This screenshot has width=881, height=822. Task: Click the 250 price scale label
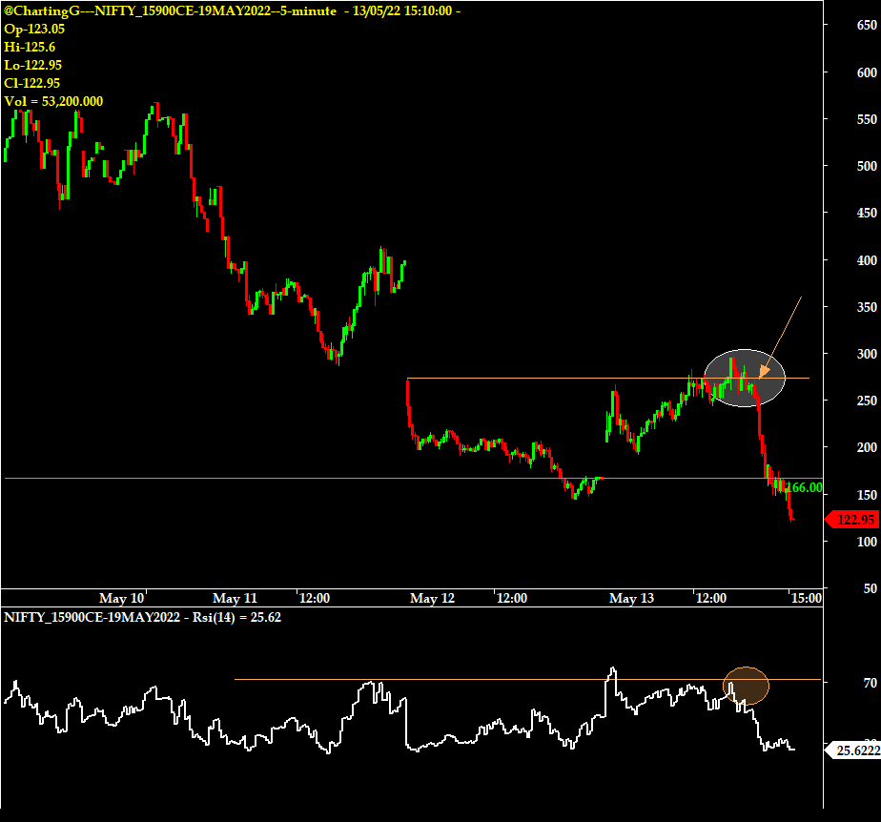pos(867,401)
